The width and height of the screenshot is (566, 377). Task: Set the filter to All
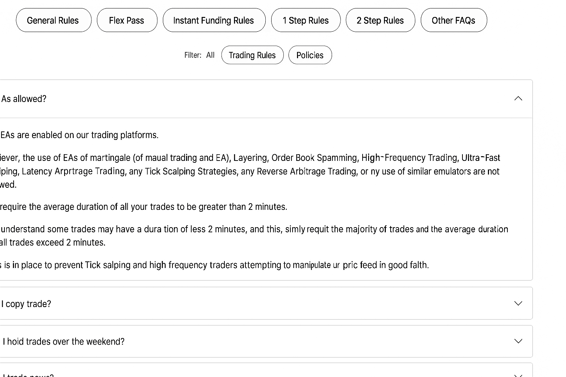(x=210, y=55)
